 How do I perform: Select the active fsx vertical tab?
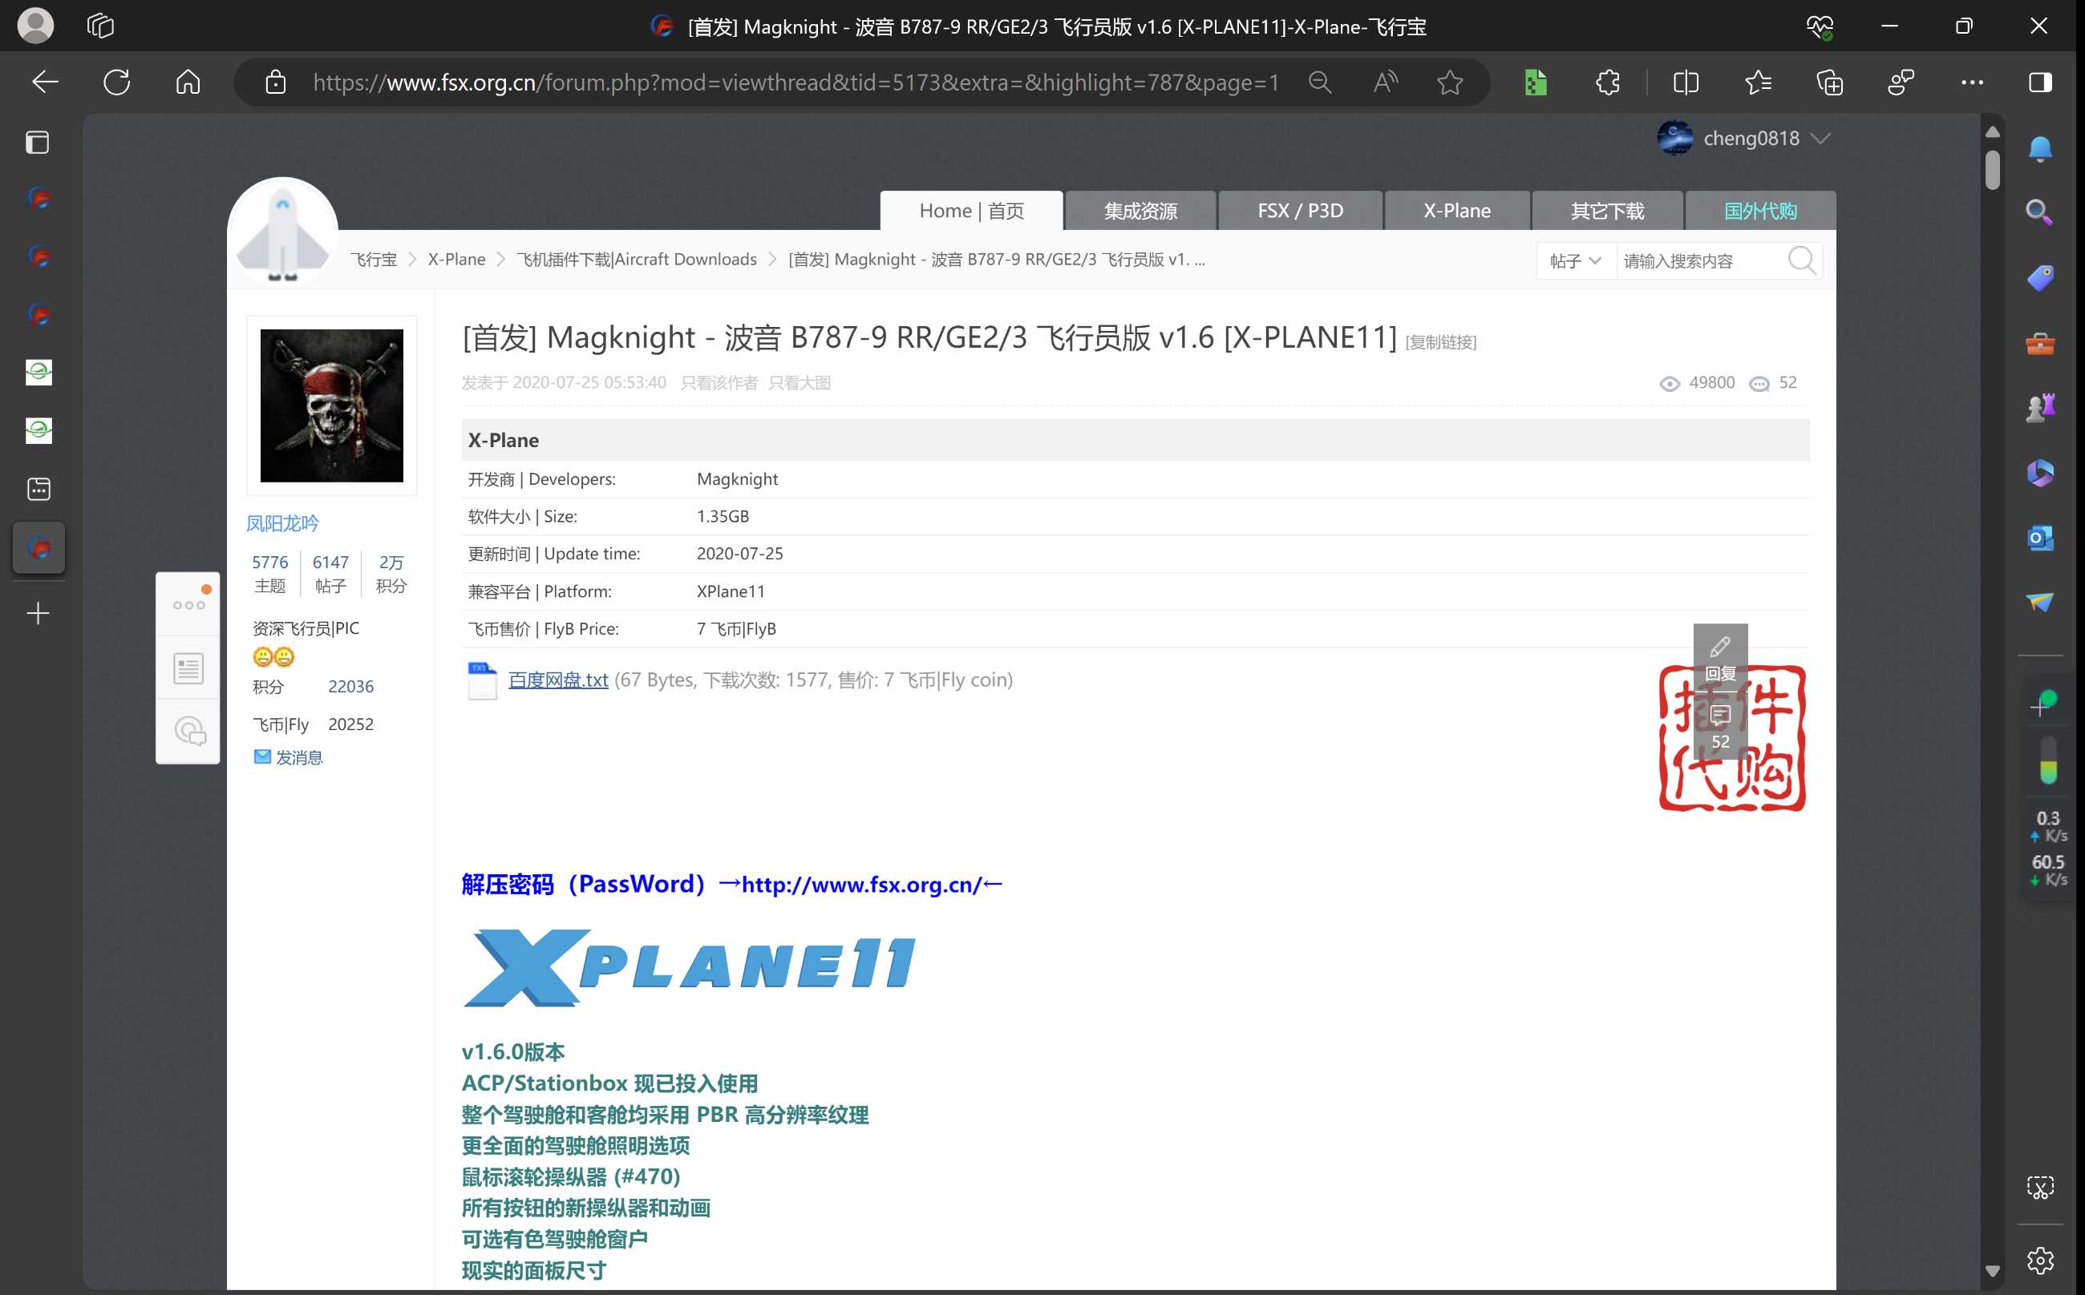[38, 547]
